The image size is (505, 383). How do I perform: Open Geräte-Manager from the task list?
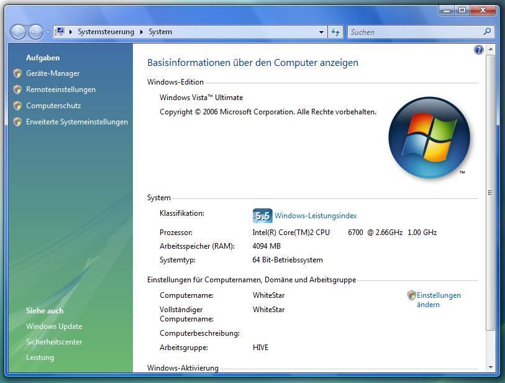[53, 73]
